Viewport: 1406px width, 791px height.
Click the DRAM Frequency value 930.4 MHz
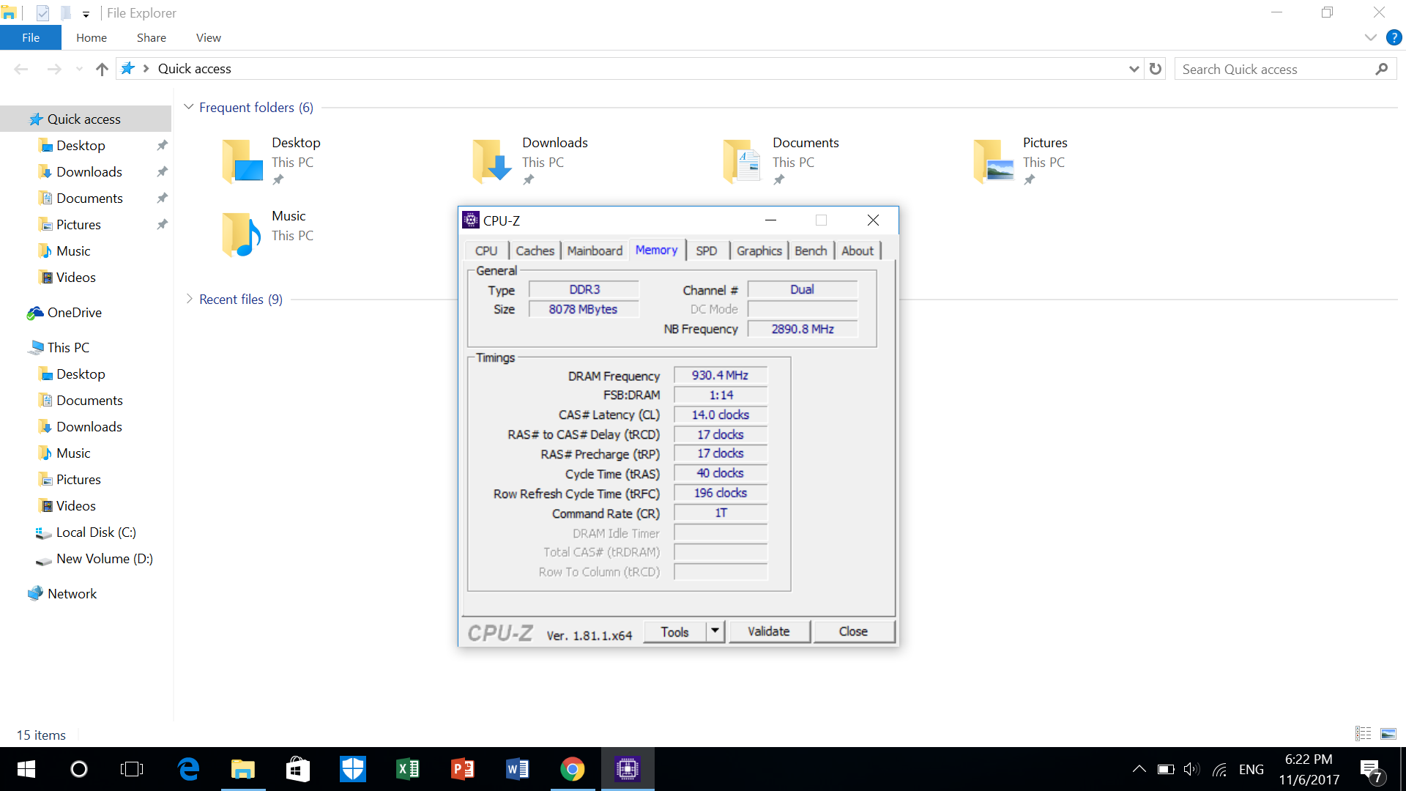pyautogui.click(x=721, y=375)
